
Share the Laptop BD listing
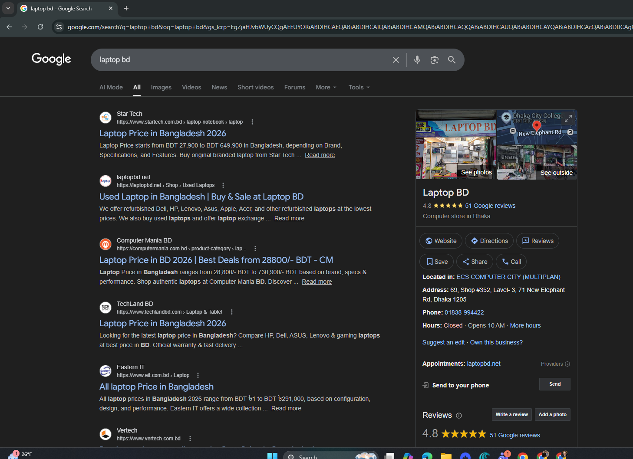pos(474,262)
